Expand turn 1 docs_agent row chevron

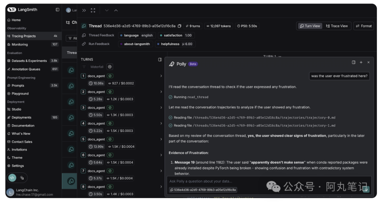(161, 76)
